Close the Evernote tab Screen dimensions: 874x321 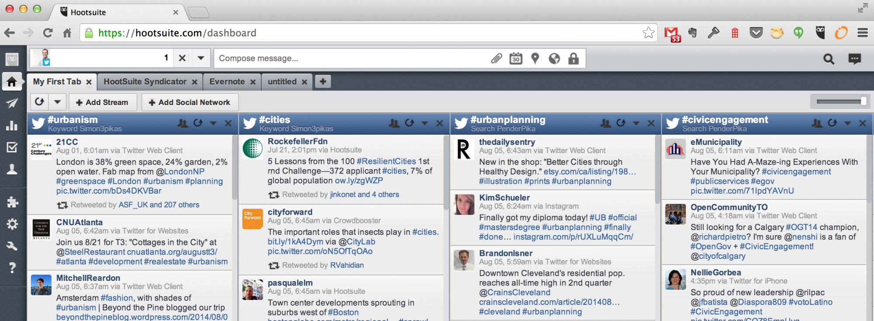click(x=253, y=82)
